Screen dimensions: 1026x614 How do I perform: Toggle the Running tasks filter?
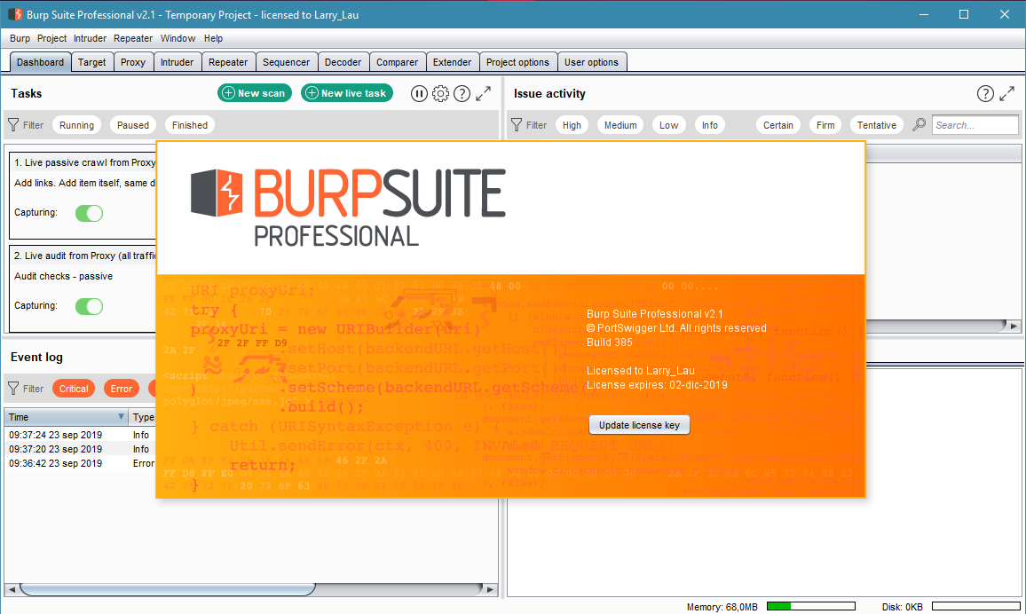click(x=76, y=125)
